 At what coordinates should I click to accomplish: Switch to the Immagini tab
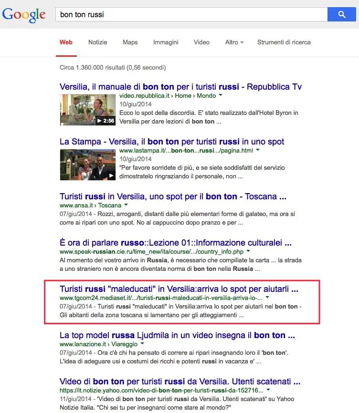(166, 42)
